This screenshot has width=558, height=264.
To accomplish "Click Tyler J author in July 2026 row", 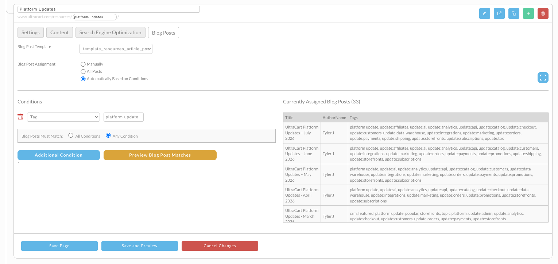I will (x=328, y=133).
